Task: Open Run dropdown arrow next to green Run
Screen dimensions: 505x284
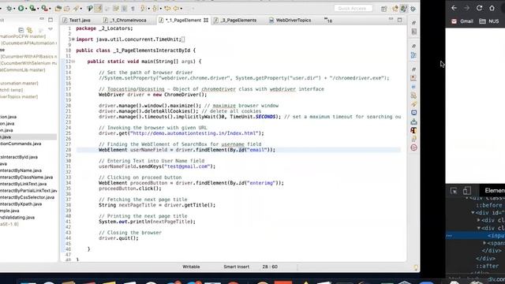Action: pos(26,9)
